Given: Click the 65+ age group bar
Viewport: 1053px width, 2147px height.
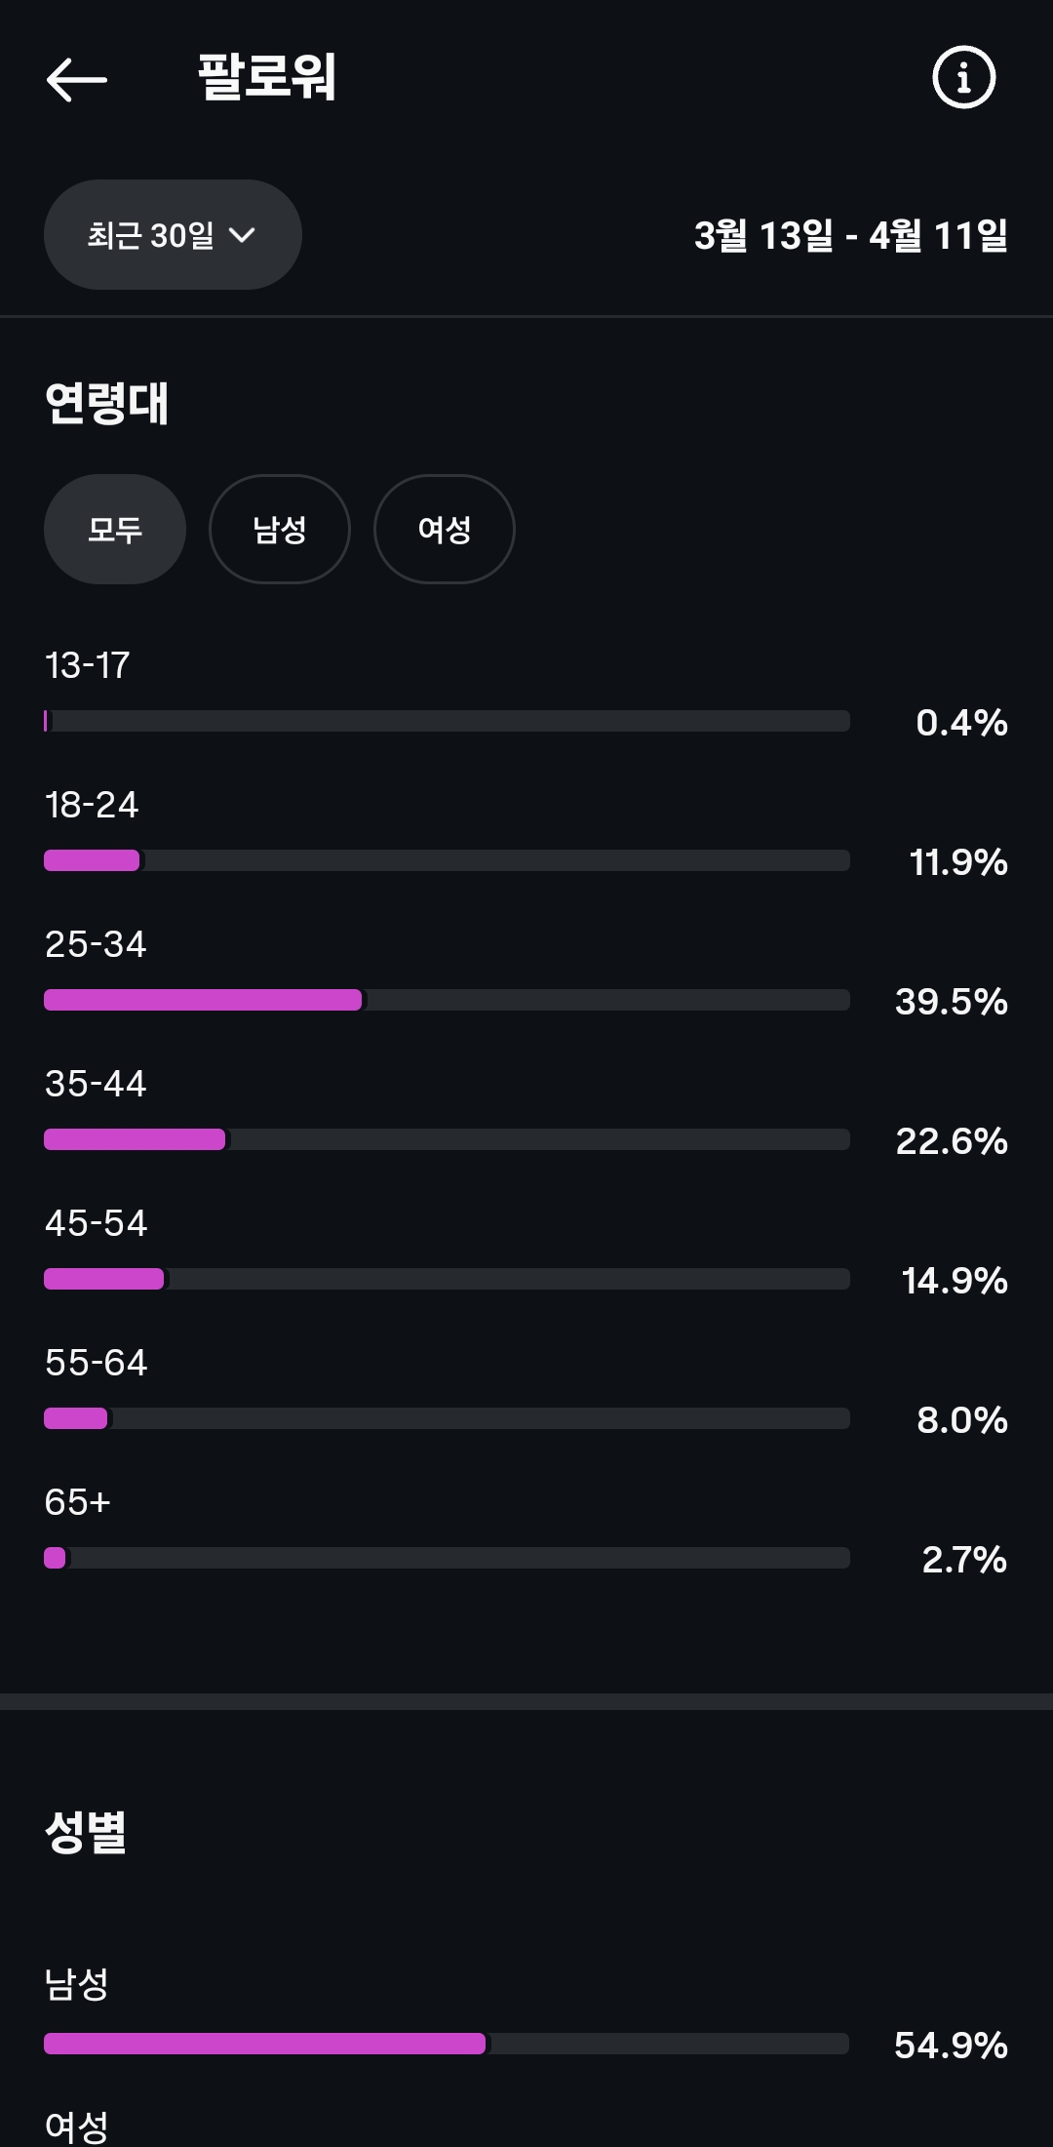Looking at the screenshot, I should pos(447,1558).
